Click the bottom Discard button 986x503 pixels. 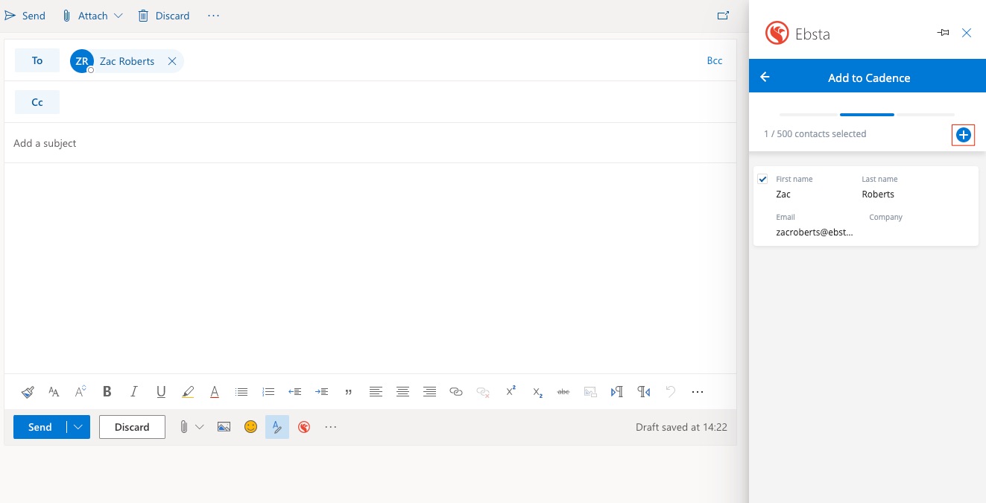pyautogui.click(x=132, y=427)
